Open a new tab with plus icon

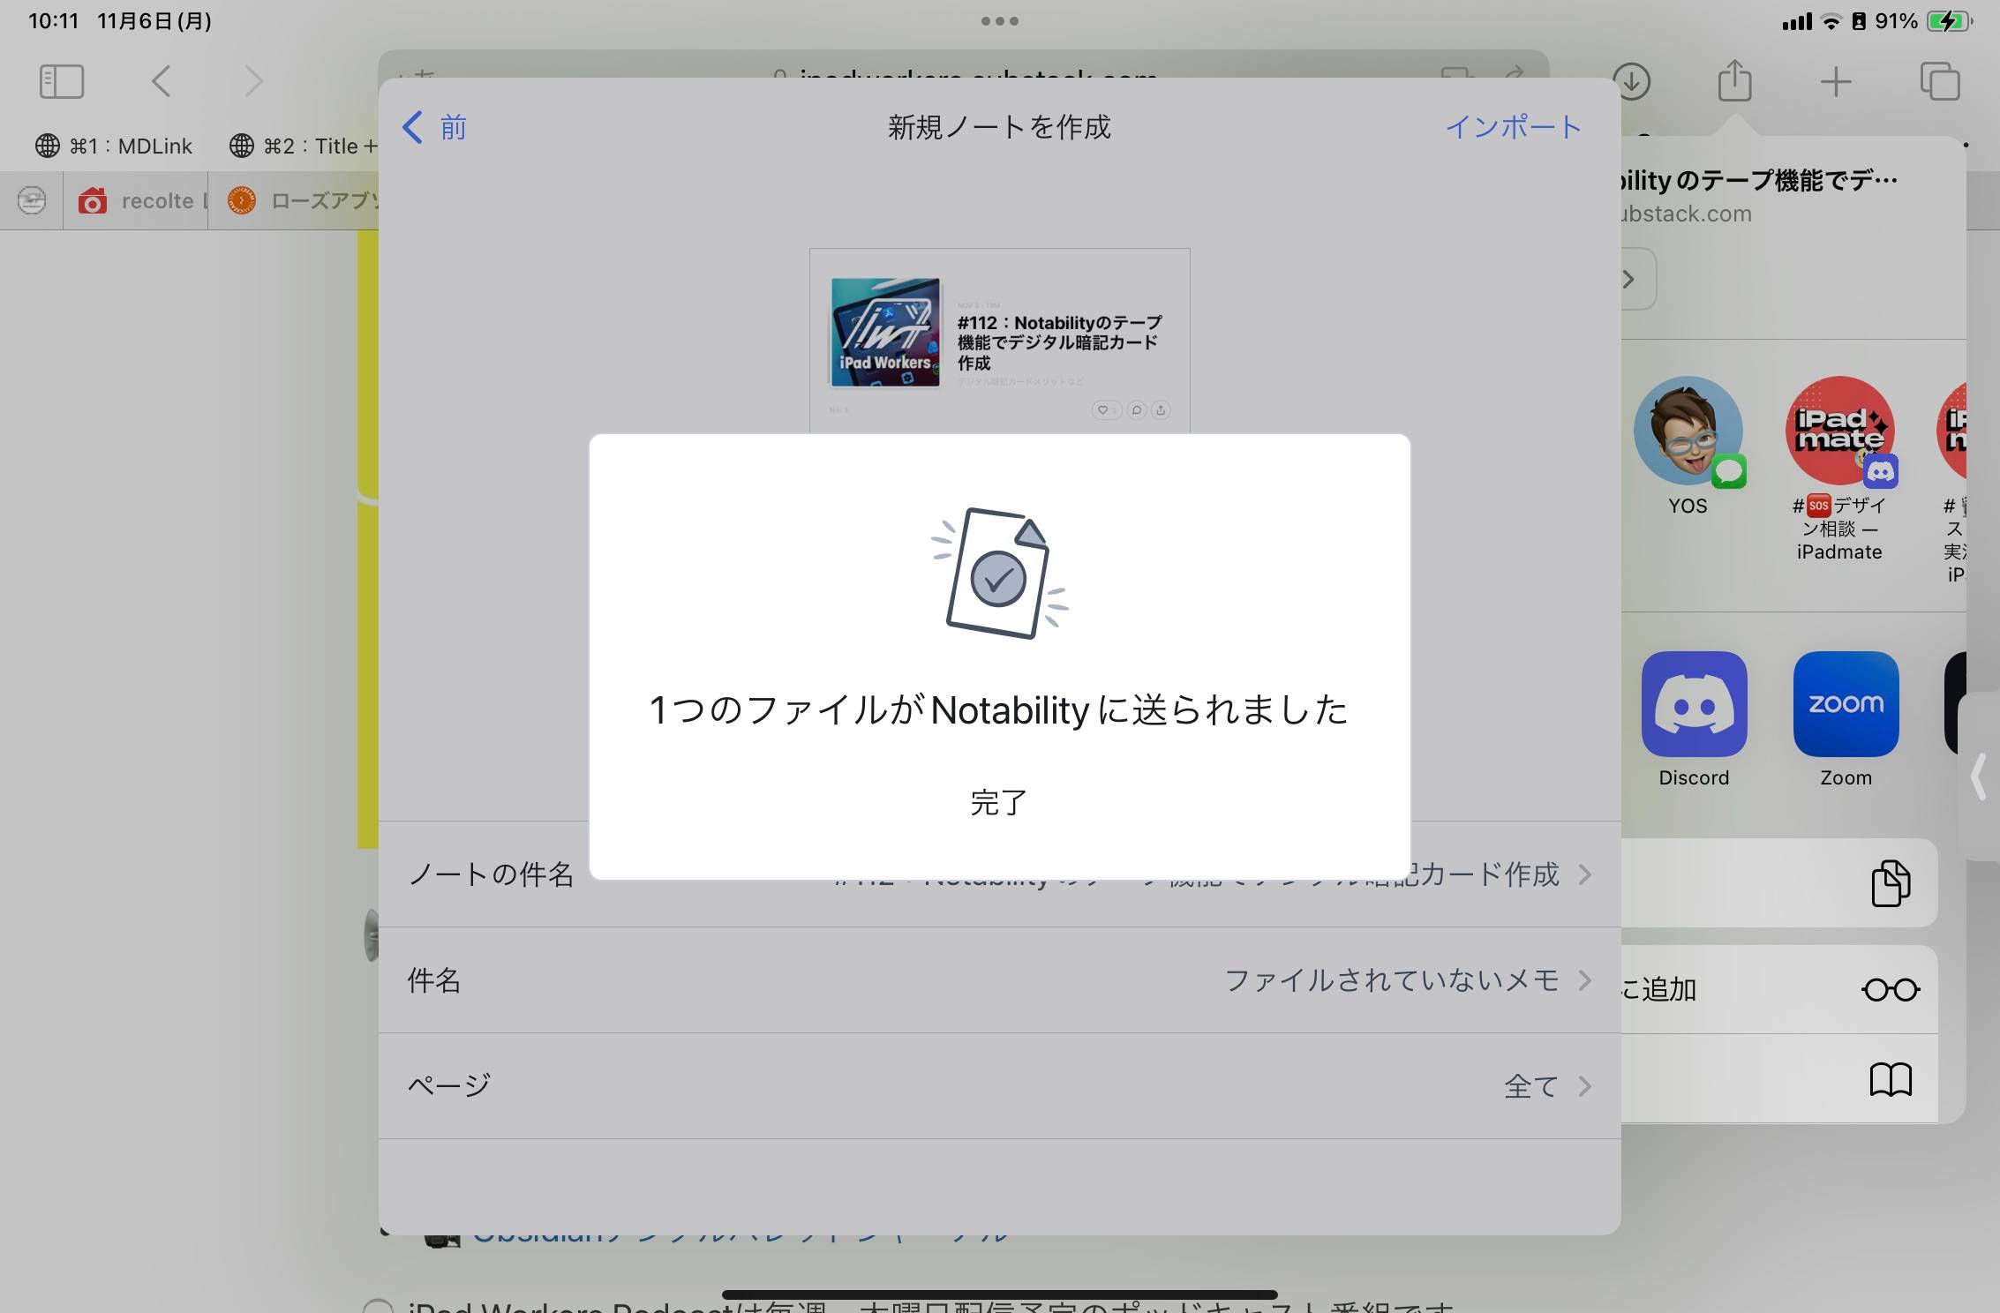click(1836, 82)
